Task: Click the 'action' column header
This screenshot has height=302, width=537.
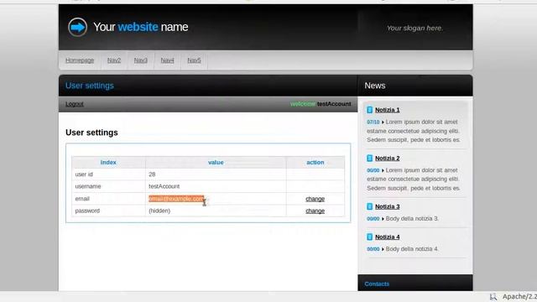Action: coord(315,162)
